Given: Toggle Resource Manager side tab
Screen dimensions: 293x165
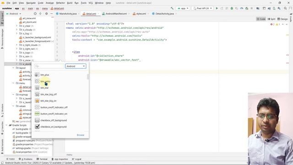Looking at the screenshot, I should point(2,38).
